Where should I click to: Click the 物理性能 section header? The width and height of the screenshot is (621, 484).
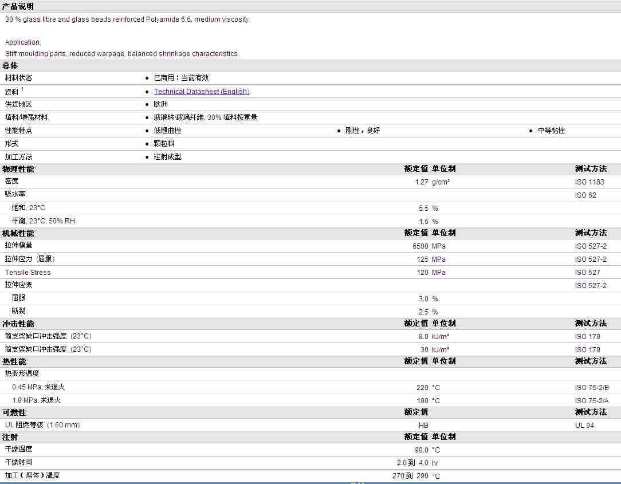pyautogui.click(x=18, y=169)
